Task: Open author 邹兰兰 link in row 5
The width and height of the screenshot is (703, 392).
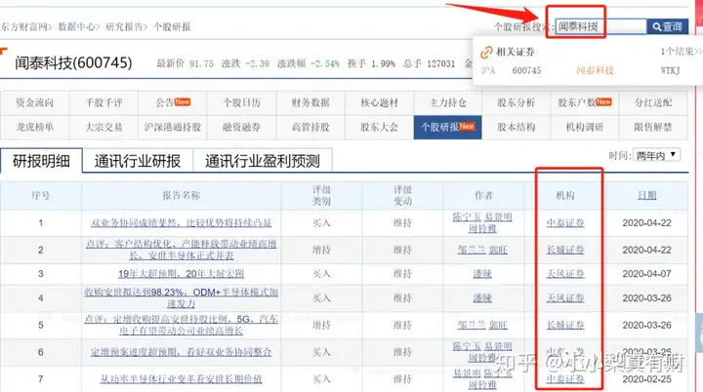Action: tap(472, 325)
